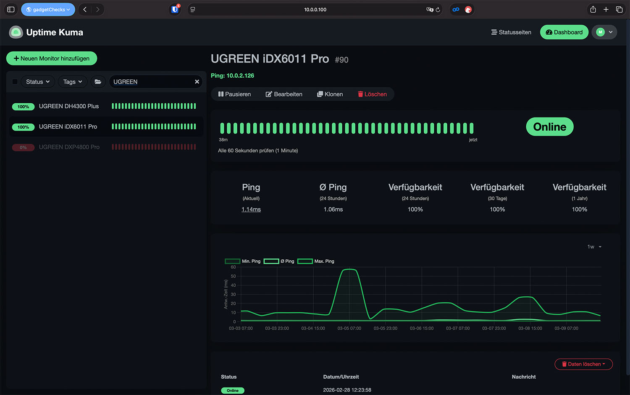Open the browser sidebar panel icon

(11, 9)
